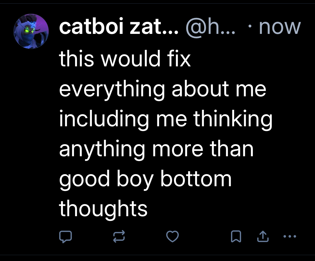This screenshot has height=261, width=315.
Task: Repost this tweet via the retweet icon
Action: [119, 237]
